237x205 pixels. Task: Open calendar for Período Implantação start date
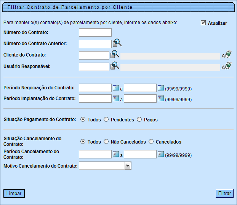coord(116,98)
